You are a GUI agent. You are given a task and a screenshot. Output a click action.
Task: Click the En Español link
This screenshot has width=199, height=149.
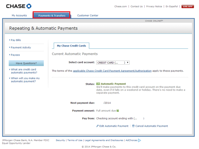click(172, 6)
